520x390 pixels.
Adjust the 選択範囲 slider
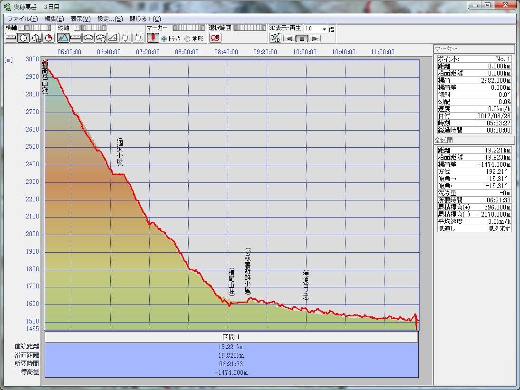point(250,28)
